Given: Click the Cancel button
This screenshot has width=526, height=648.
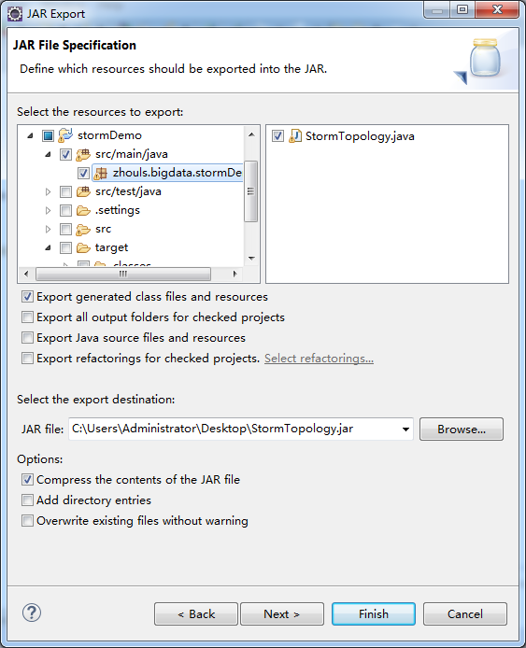Looking at the screenshot, I should (465, 614).
